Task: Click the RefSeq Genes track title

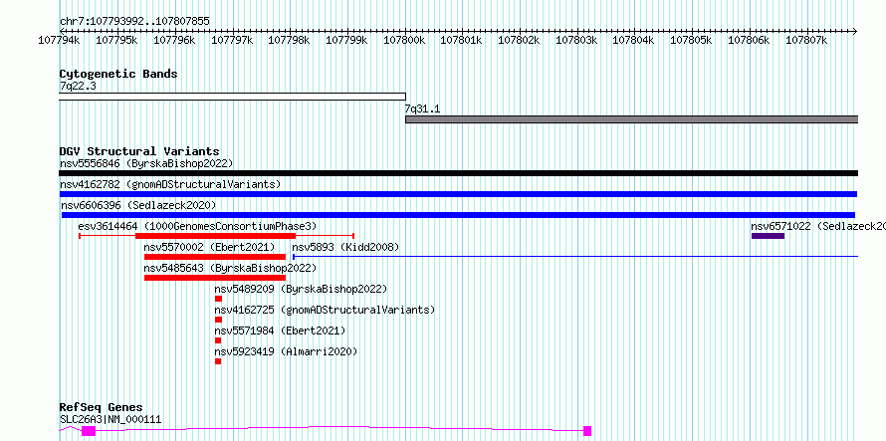Action: [102, 407]
